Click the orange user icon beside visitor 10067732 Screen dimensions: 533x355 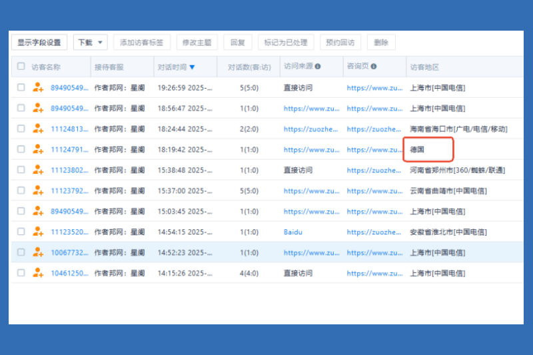coord(38,252)
